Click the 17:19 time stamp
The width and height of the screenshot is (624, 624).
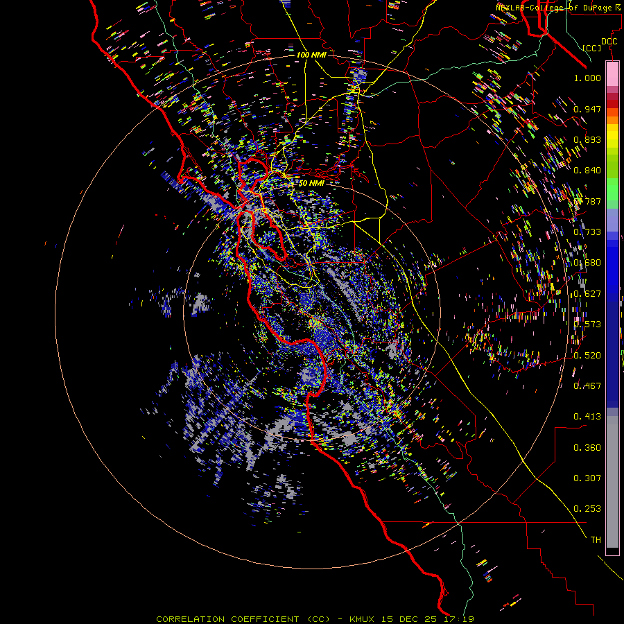(459, 619)
